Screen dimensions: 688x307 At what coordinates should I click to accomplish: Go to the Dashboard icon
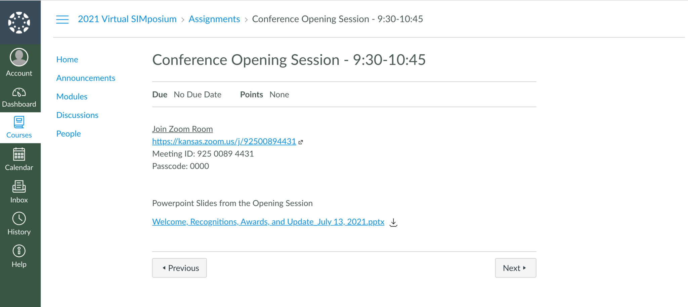[19, 93]
